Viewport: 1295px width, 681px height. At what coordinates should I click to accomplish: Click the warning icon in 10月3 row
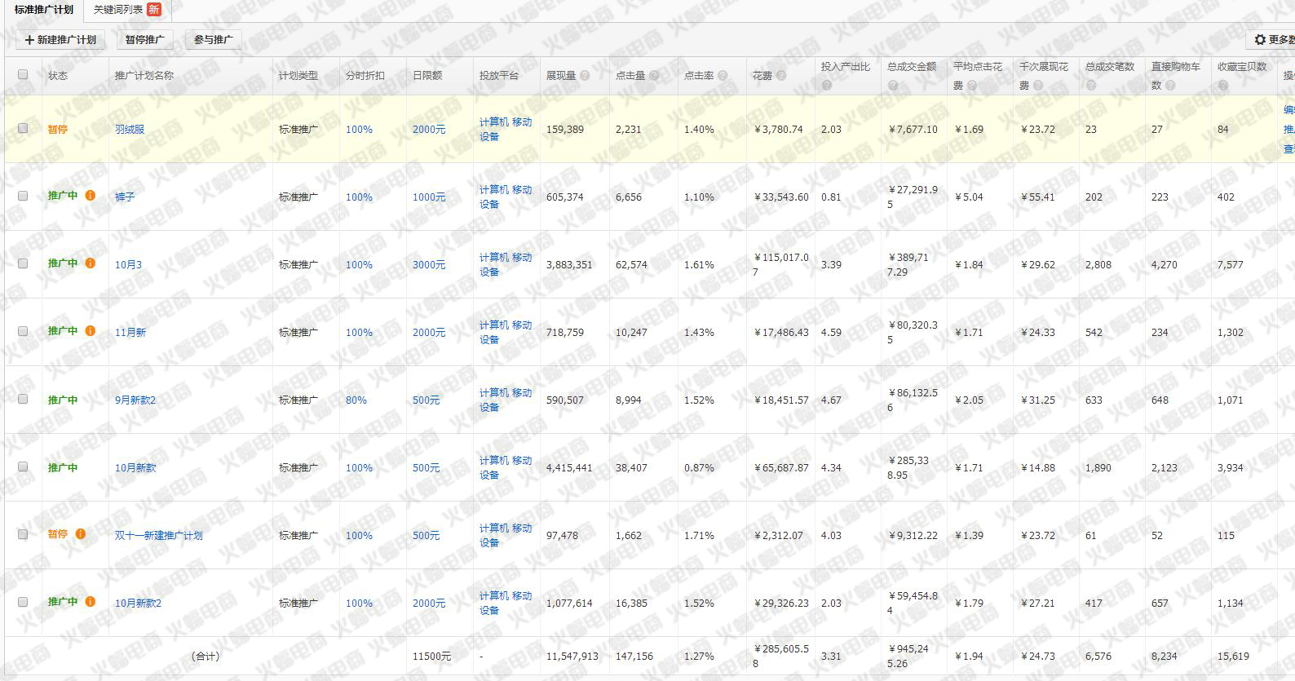pos(91,263)
